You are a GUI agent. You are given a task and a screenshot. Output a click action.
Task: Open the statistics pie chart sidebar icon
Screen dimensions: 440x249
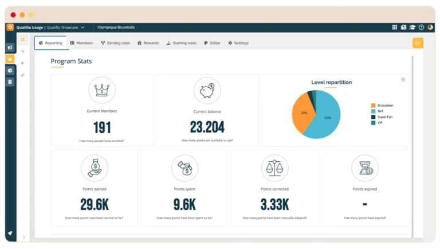click(10, 71)
